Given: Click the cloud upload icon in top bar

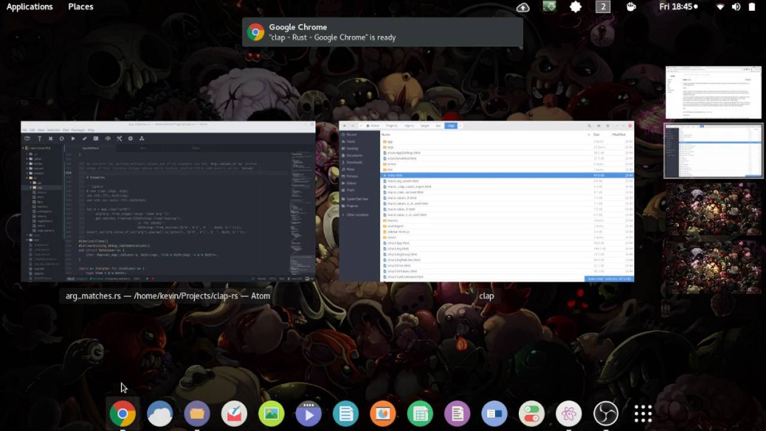Looking at the screenshot, I should (523, 7).
